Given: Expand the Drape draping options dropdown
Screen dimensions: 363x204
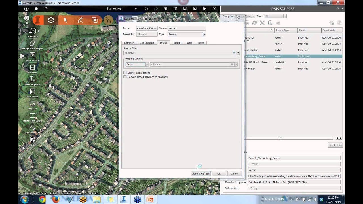Looking at the screenshot, I should [147, 64].
